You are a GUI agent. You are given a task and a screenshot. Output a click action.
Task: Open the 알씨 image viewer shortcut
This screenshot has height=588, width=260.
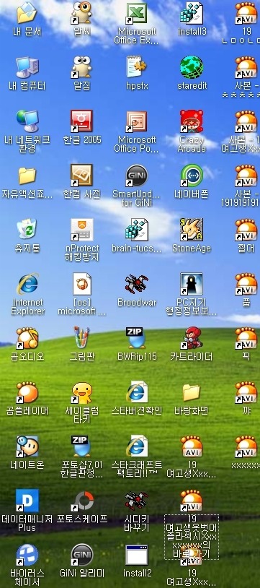click(81, 13)
